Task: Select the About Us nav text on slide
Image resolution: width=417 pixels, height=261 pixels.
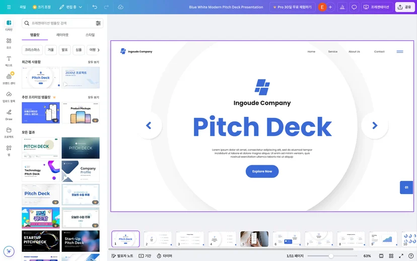Action: click(x=354, y=51)
